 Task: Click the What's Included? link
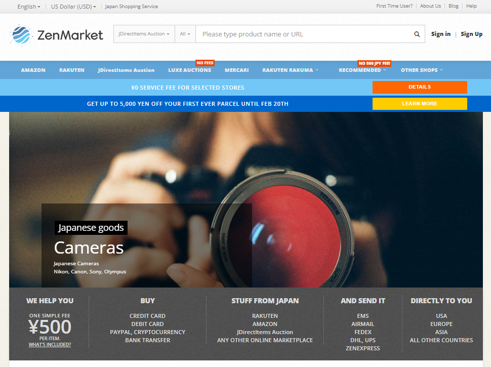click(50, 344)
